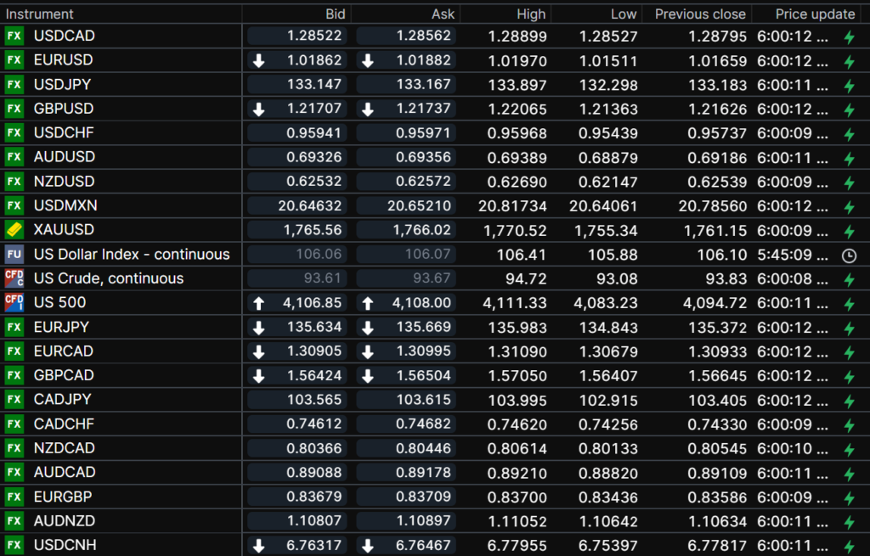Sort by the Bid column header
Screen dimensions: 870x556
pyautogui.click(x=335, y=14)
